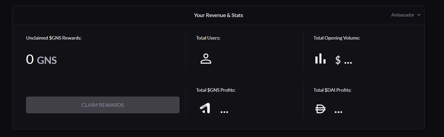Image resolution: width=444 pixels, height=137 pixels.
Task: Click the Total $GNS Profits label
Action: coord(216,90)
